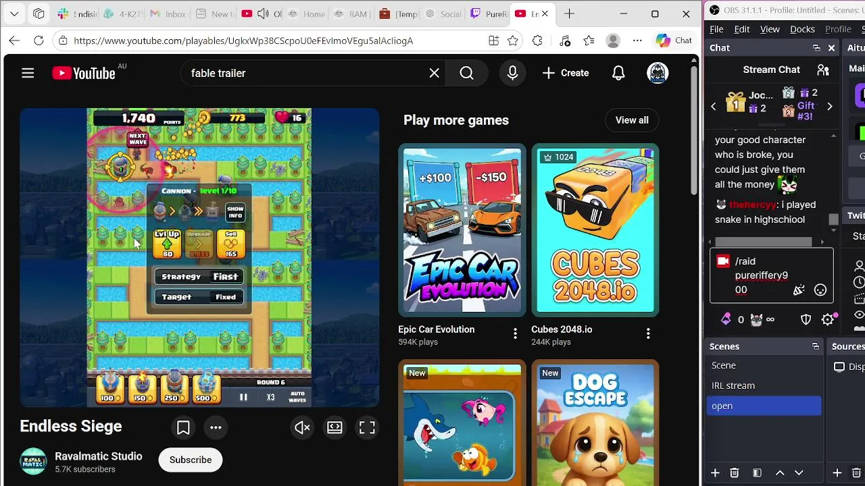The width and height of the screenshot is (865, 486).
Task: Open the Cubes 2048.io game thumbnail
Action: click(x=595, y=230)
